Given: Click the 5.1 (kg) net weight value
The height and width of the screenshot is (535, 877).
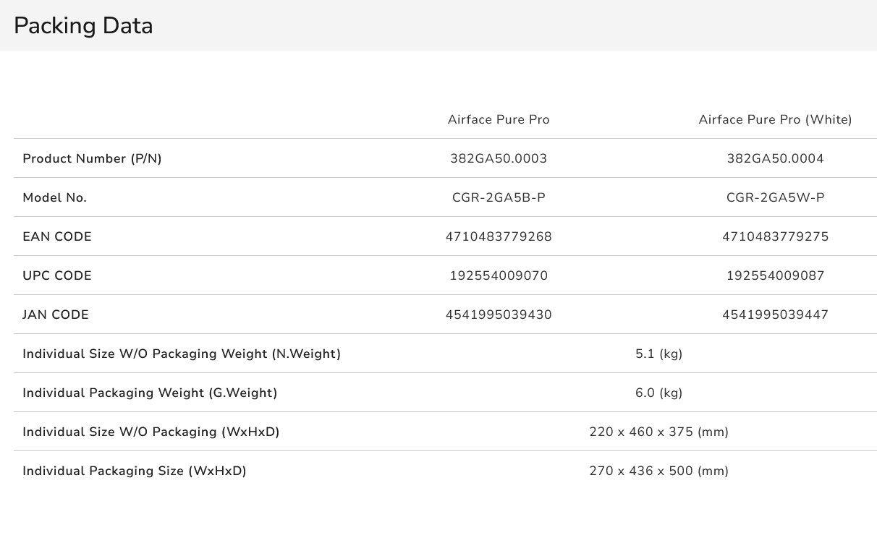Looking at the screenshot, I should click(x=658, y=354).
